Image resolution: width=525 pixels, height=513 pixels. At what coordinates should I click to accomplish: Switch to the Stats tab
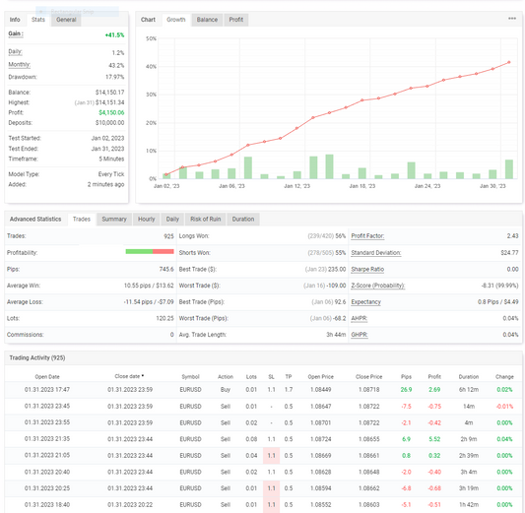click(38, 20)
